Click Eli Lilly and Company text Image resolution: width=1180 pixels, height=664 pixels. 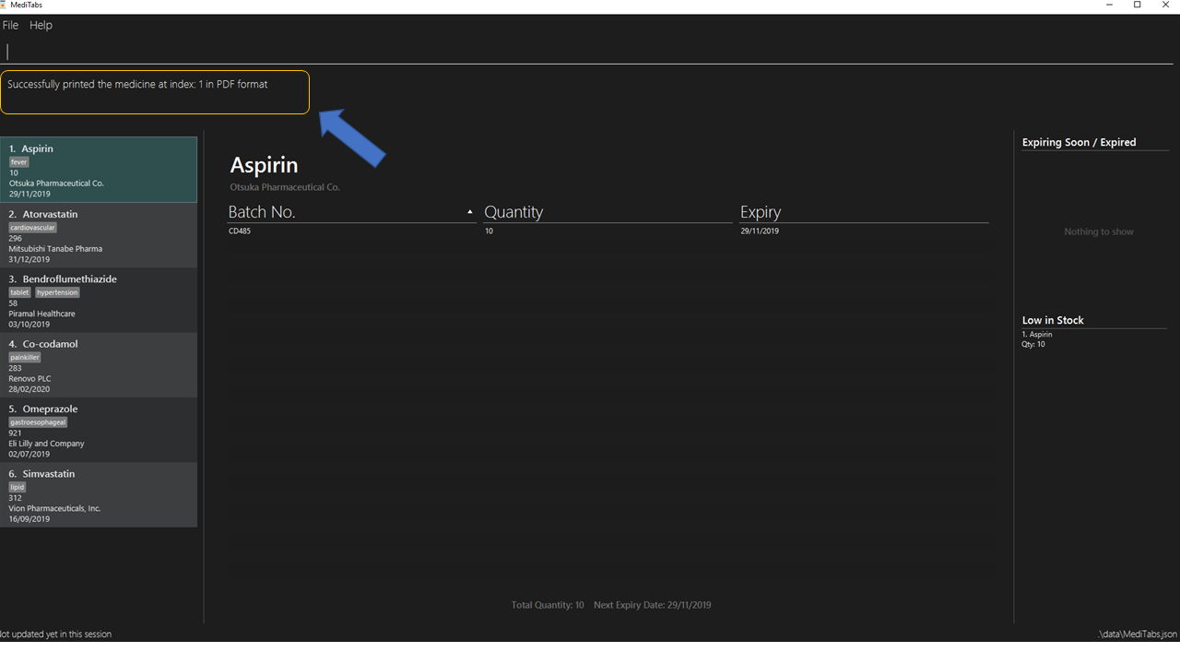47,444
